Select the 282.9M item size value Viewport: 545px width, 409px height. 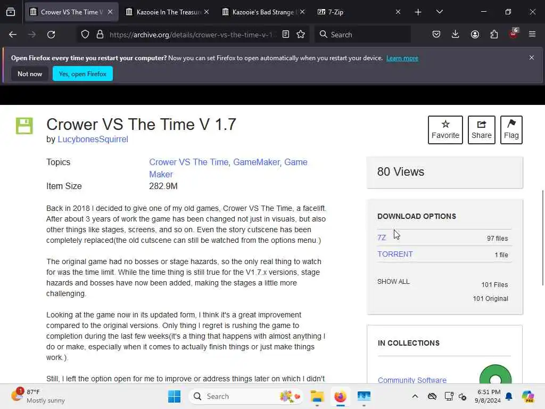point(163,186)
